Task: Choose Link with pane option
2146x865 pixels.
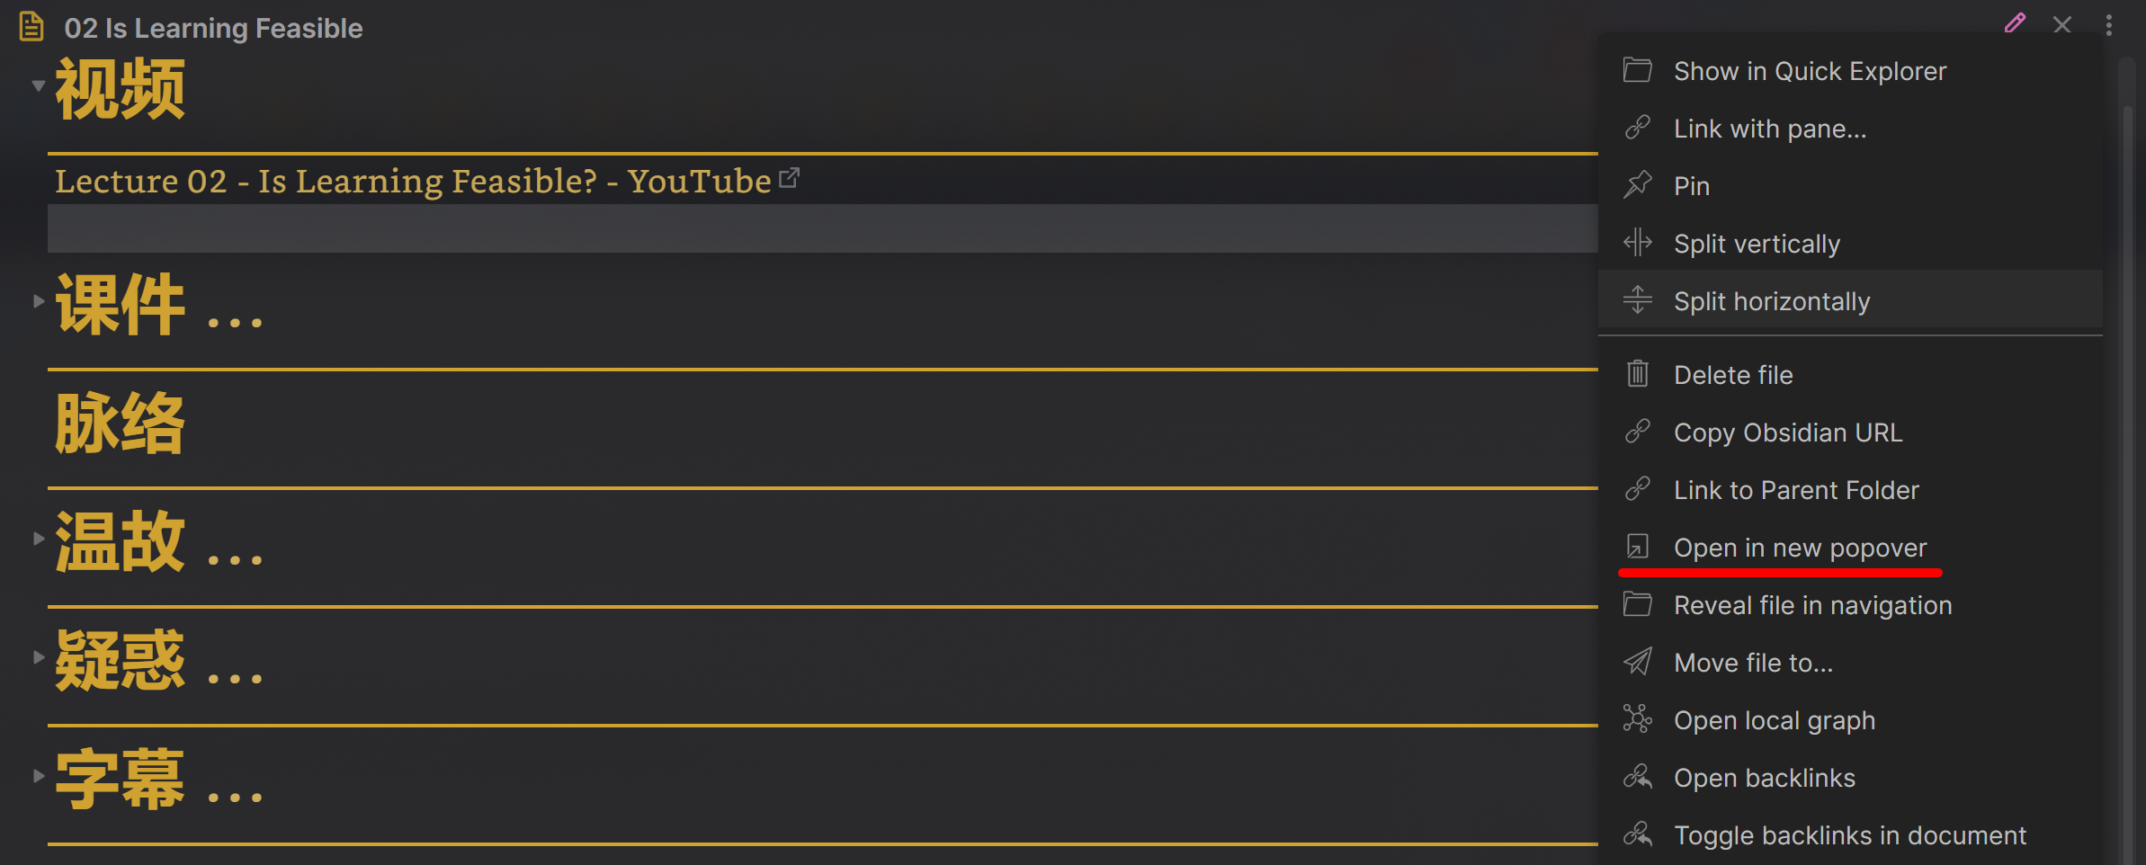Action: [x=1769, y=128]
